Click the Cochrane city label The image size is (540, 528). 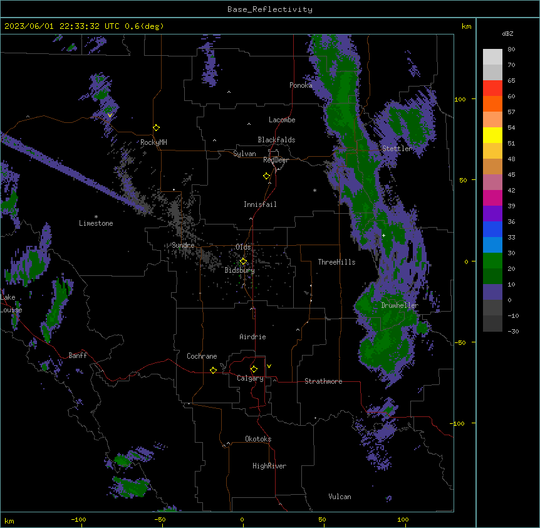coord(202,356)
